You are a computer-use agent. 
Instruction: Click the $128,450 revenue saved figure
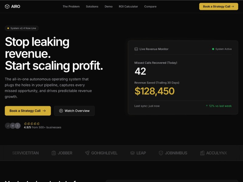[155, 91]
